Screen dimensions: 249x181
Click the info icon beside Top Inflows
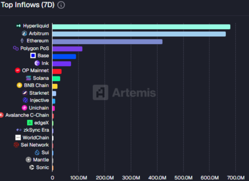(61, 5)
